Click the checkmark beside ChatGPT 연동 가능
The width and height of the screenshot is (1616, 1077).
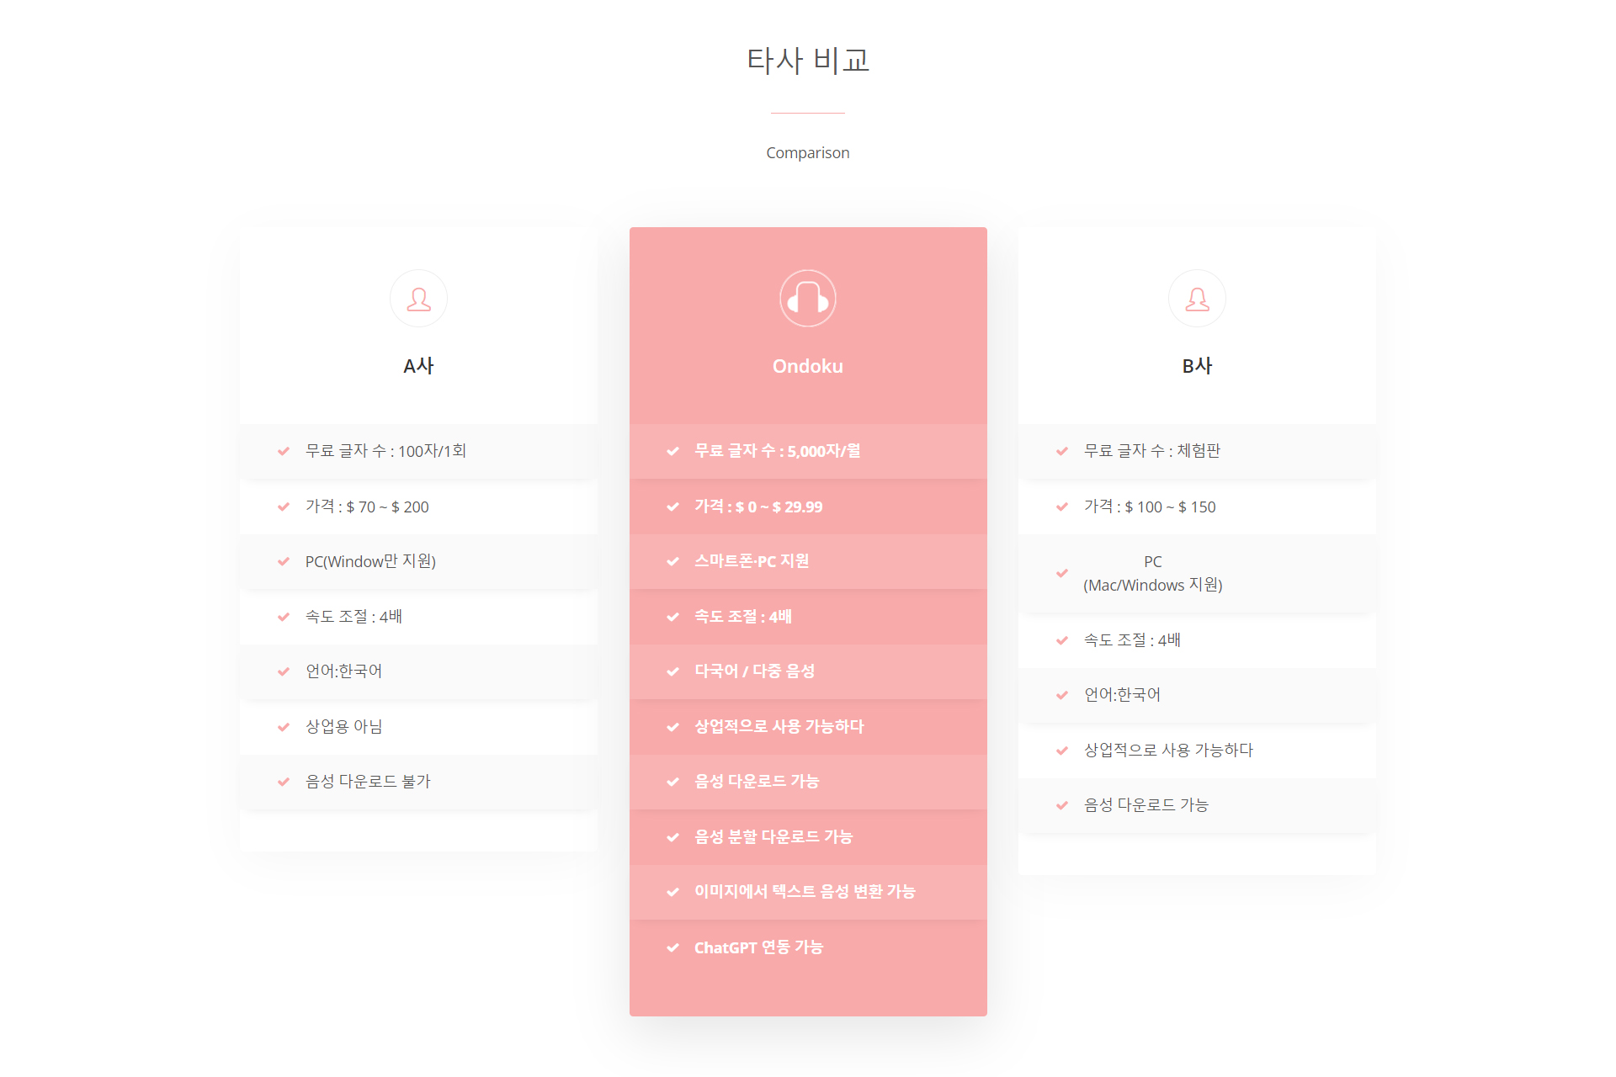click(x=672, y=947)
